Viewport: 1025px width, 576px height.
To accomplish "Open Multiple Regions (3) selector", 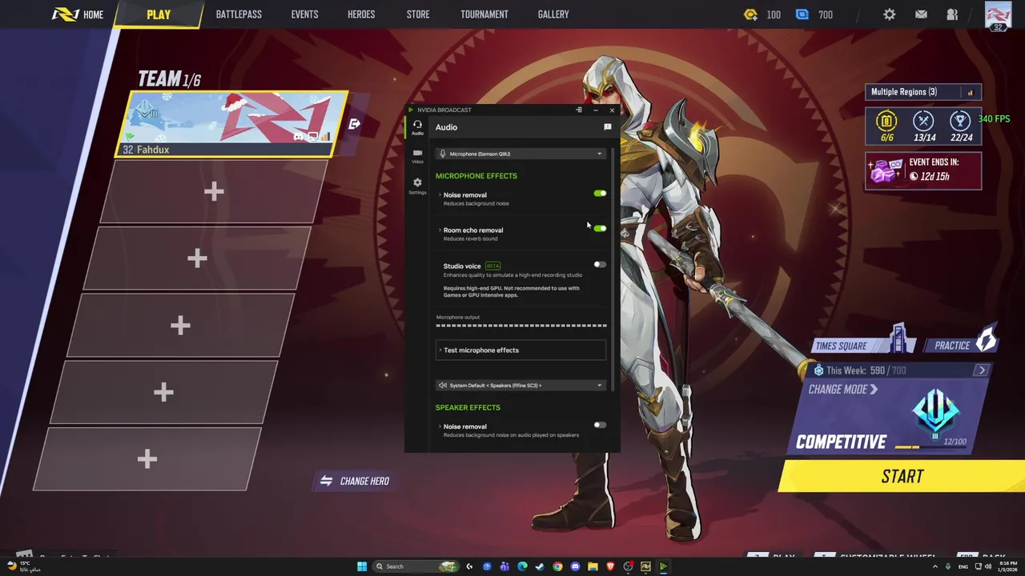I will [x=922, y=92].
